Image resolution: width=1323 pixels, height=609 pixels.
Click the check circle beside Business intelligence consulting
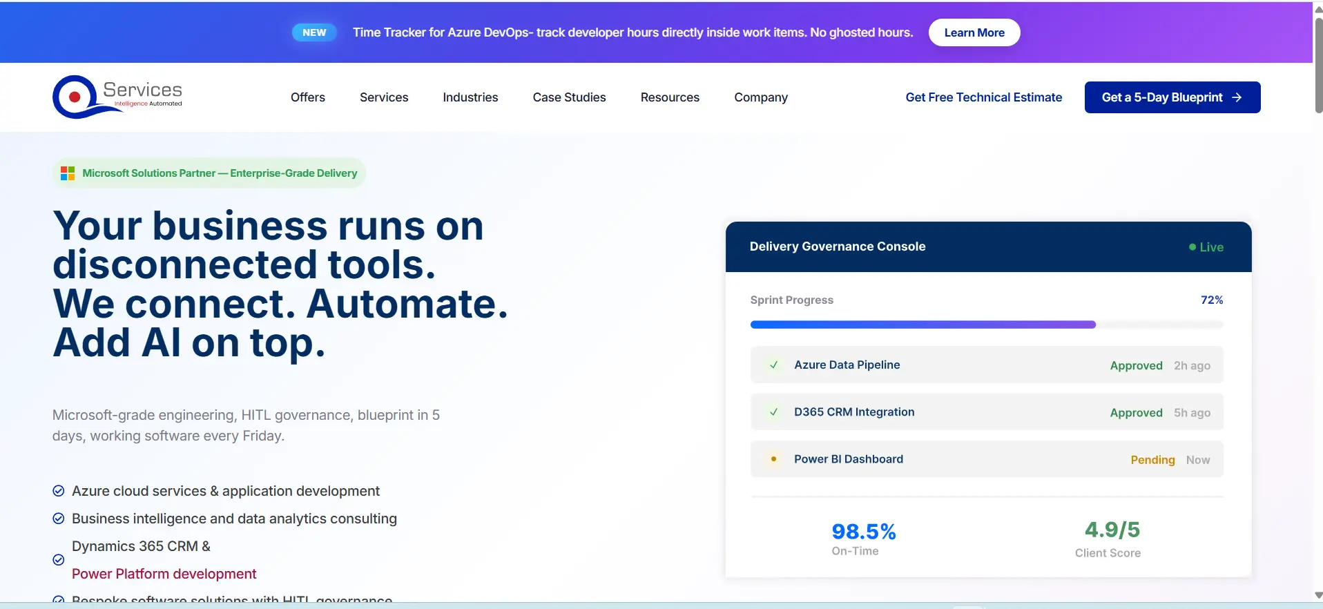59,519
